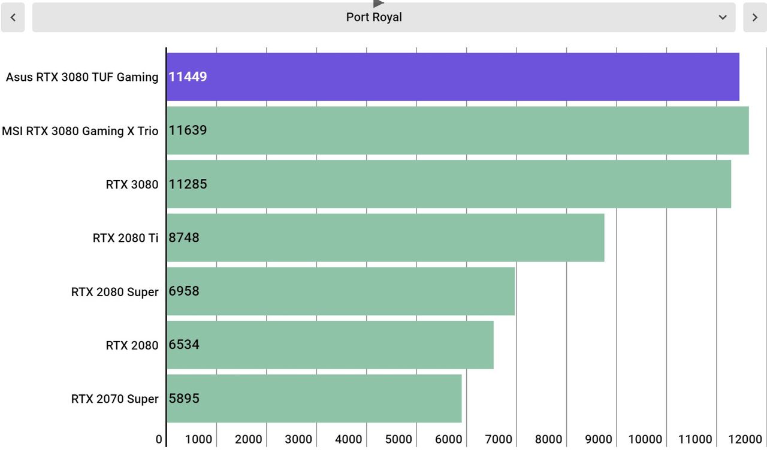Click the 3000 axis tick label
The image size is (767, 456).
[298, 440]
